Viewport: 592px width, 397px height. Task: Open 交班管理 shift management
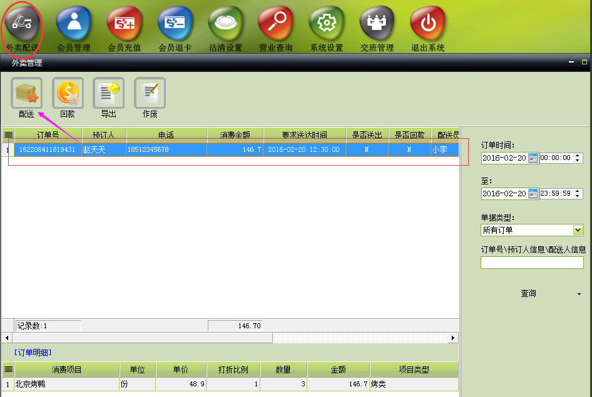coord(377,29)
